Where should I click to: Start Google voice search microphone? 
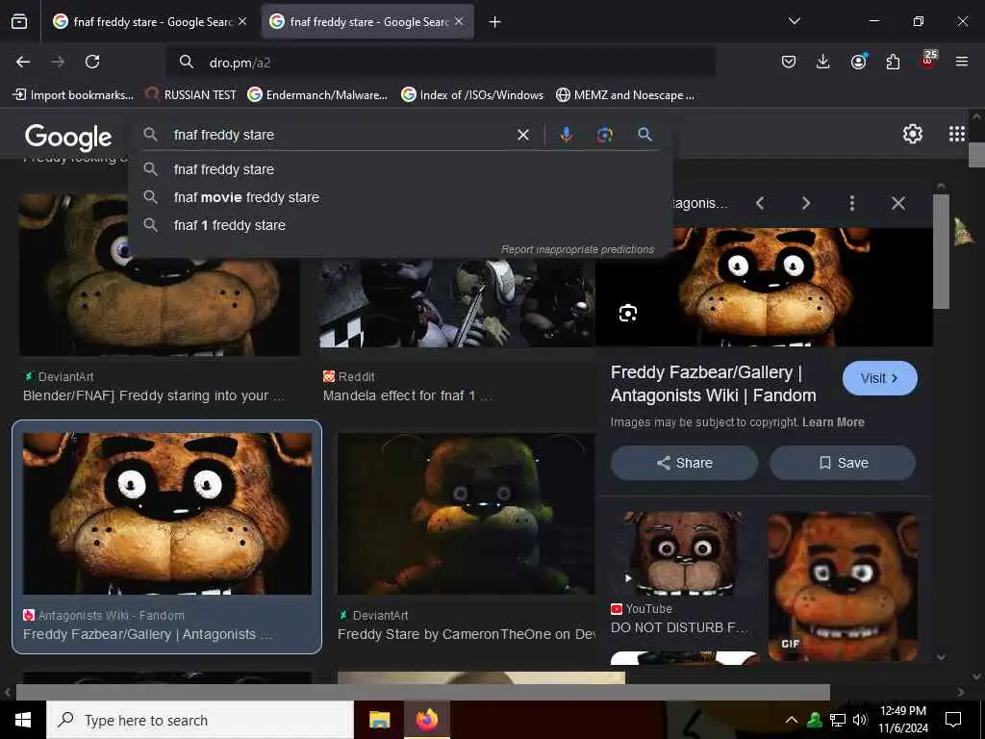tap(566, 135)
